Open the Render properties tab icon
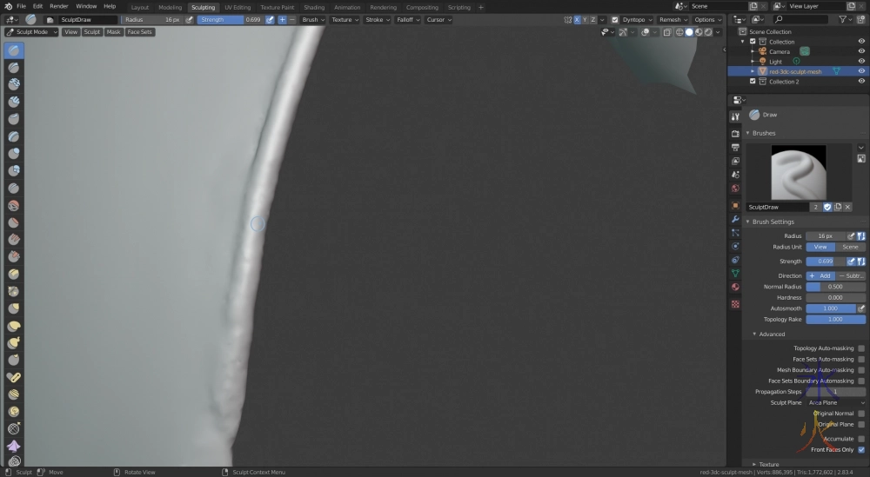The image size is (870, 477). [735, 133]
